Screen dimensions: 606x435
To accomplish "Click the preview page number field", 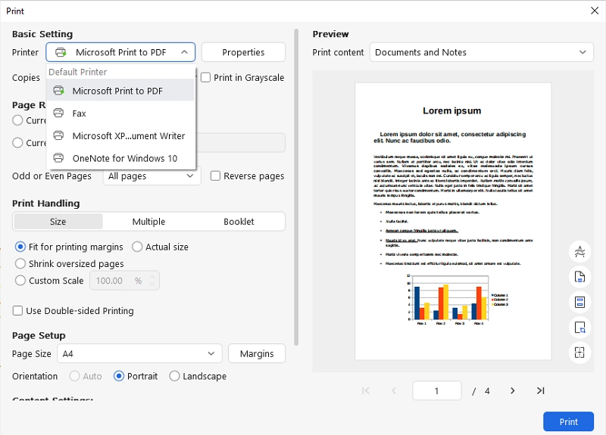I will [437, 390].
